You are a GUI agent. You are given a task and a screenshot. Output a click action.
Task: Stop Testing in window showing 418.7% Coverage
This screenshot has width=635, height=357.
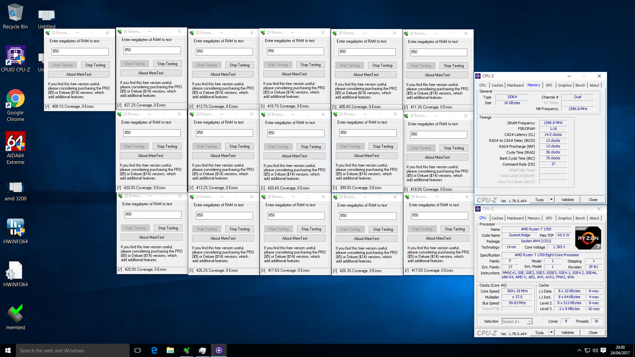tap(311, 65)
